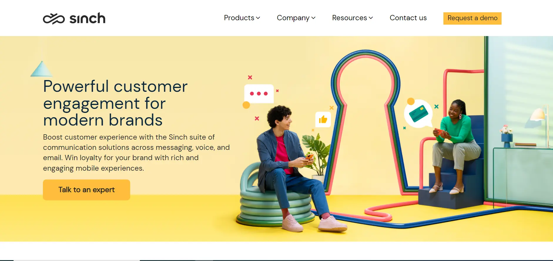Click the three-dot chat bubble icon
The image size is (553, 261).
click(x=259, y=94)
